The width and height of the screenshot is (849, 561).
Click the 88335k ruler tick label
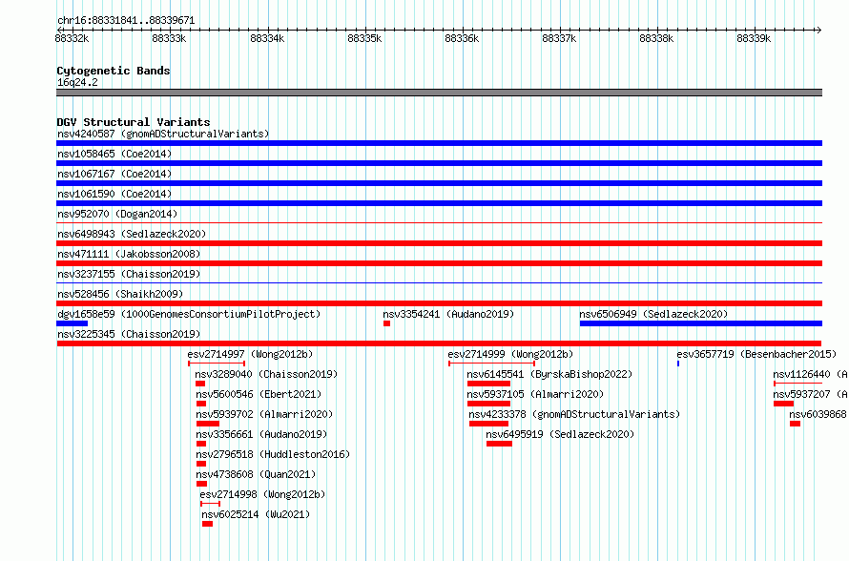click(364, 38)
